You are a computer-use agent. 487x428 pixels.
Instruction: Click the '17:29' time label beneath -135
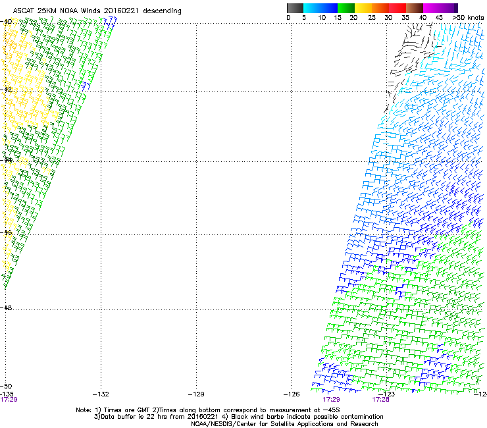pyautogui.click(x=9, y=400)
